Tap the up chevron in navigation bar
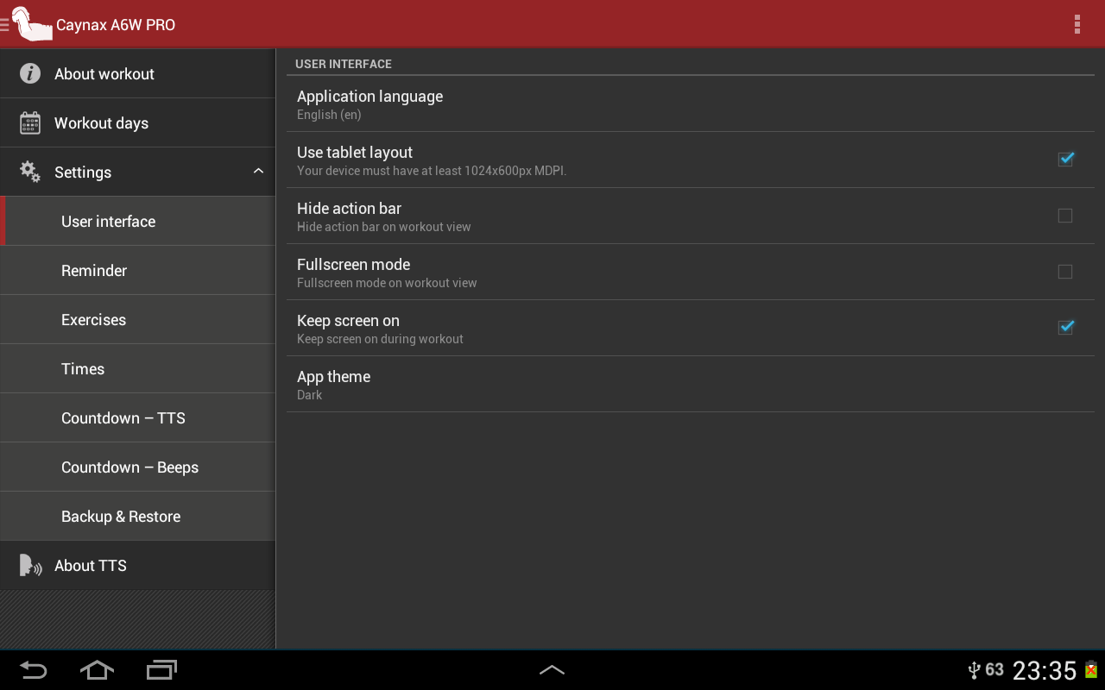1105x690 pixels. click(x=552, y=669)
